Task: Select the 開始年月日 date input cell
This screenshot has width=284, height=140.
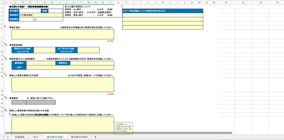Action: point(44,50)
